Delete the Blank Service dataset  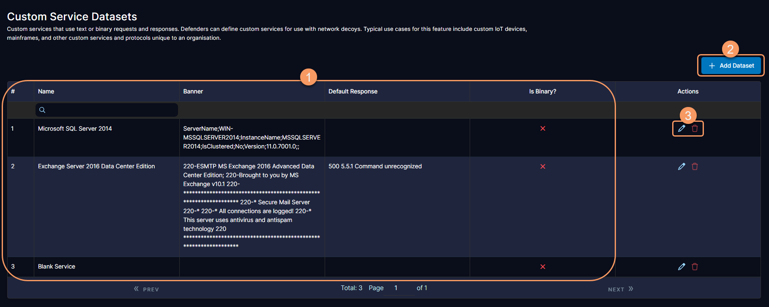tap(695, 267)
